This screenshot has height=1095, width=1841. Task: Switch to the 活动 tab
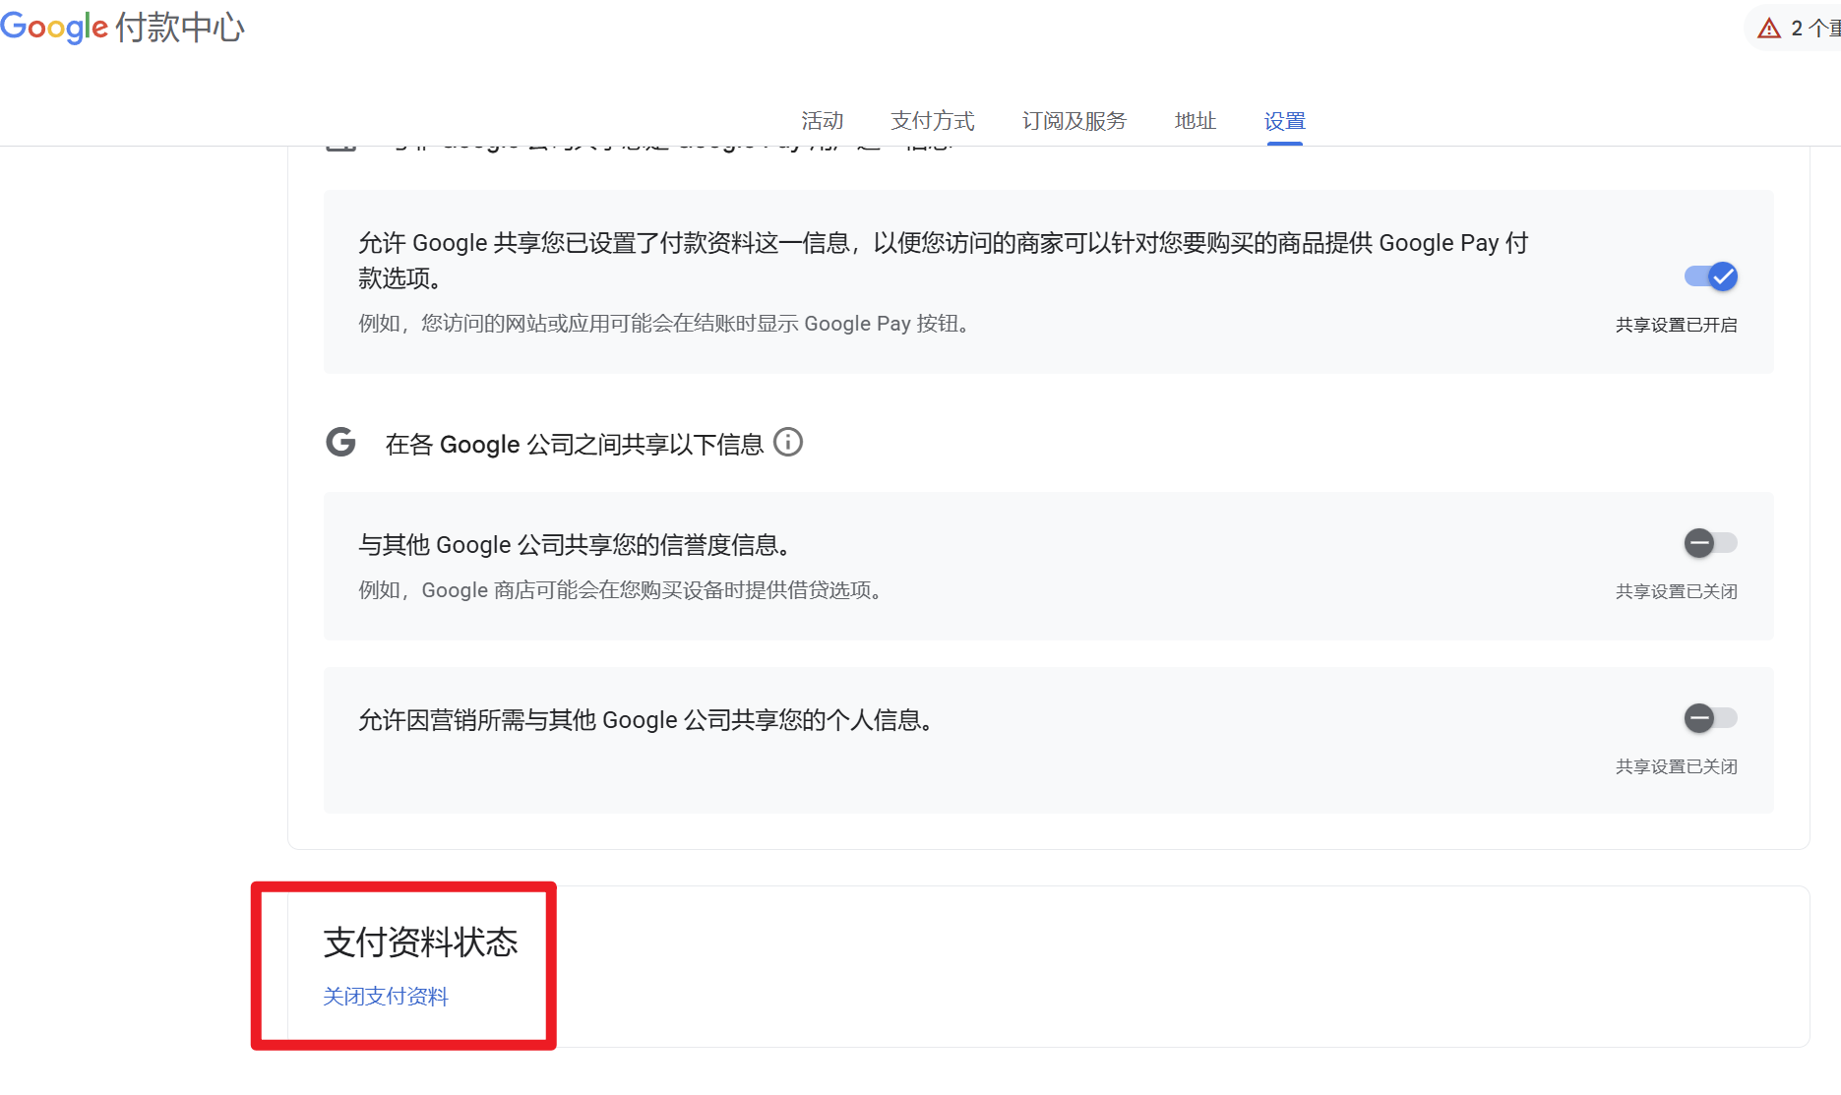[823, 121]
